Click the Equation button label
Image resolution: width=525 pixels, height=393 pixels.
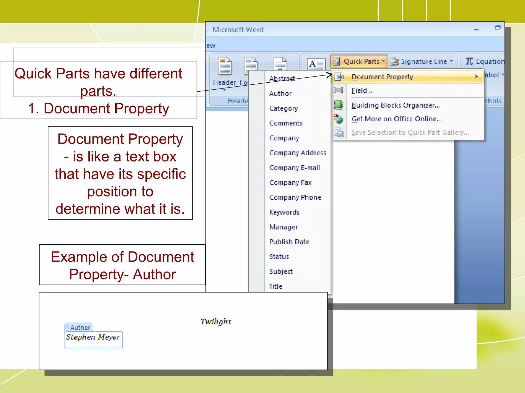490,61
